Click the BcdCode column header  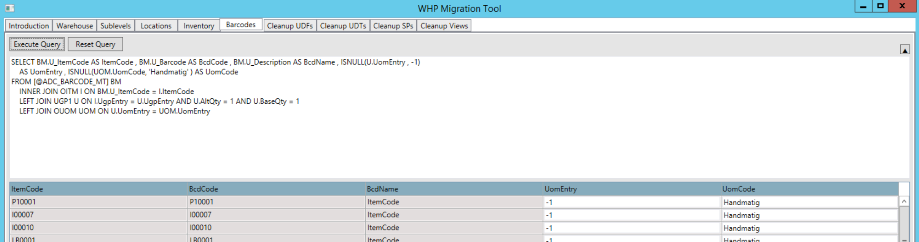275,189
